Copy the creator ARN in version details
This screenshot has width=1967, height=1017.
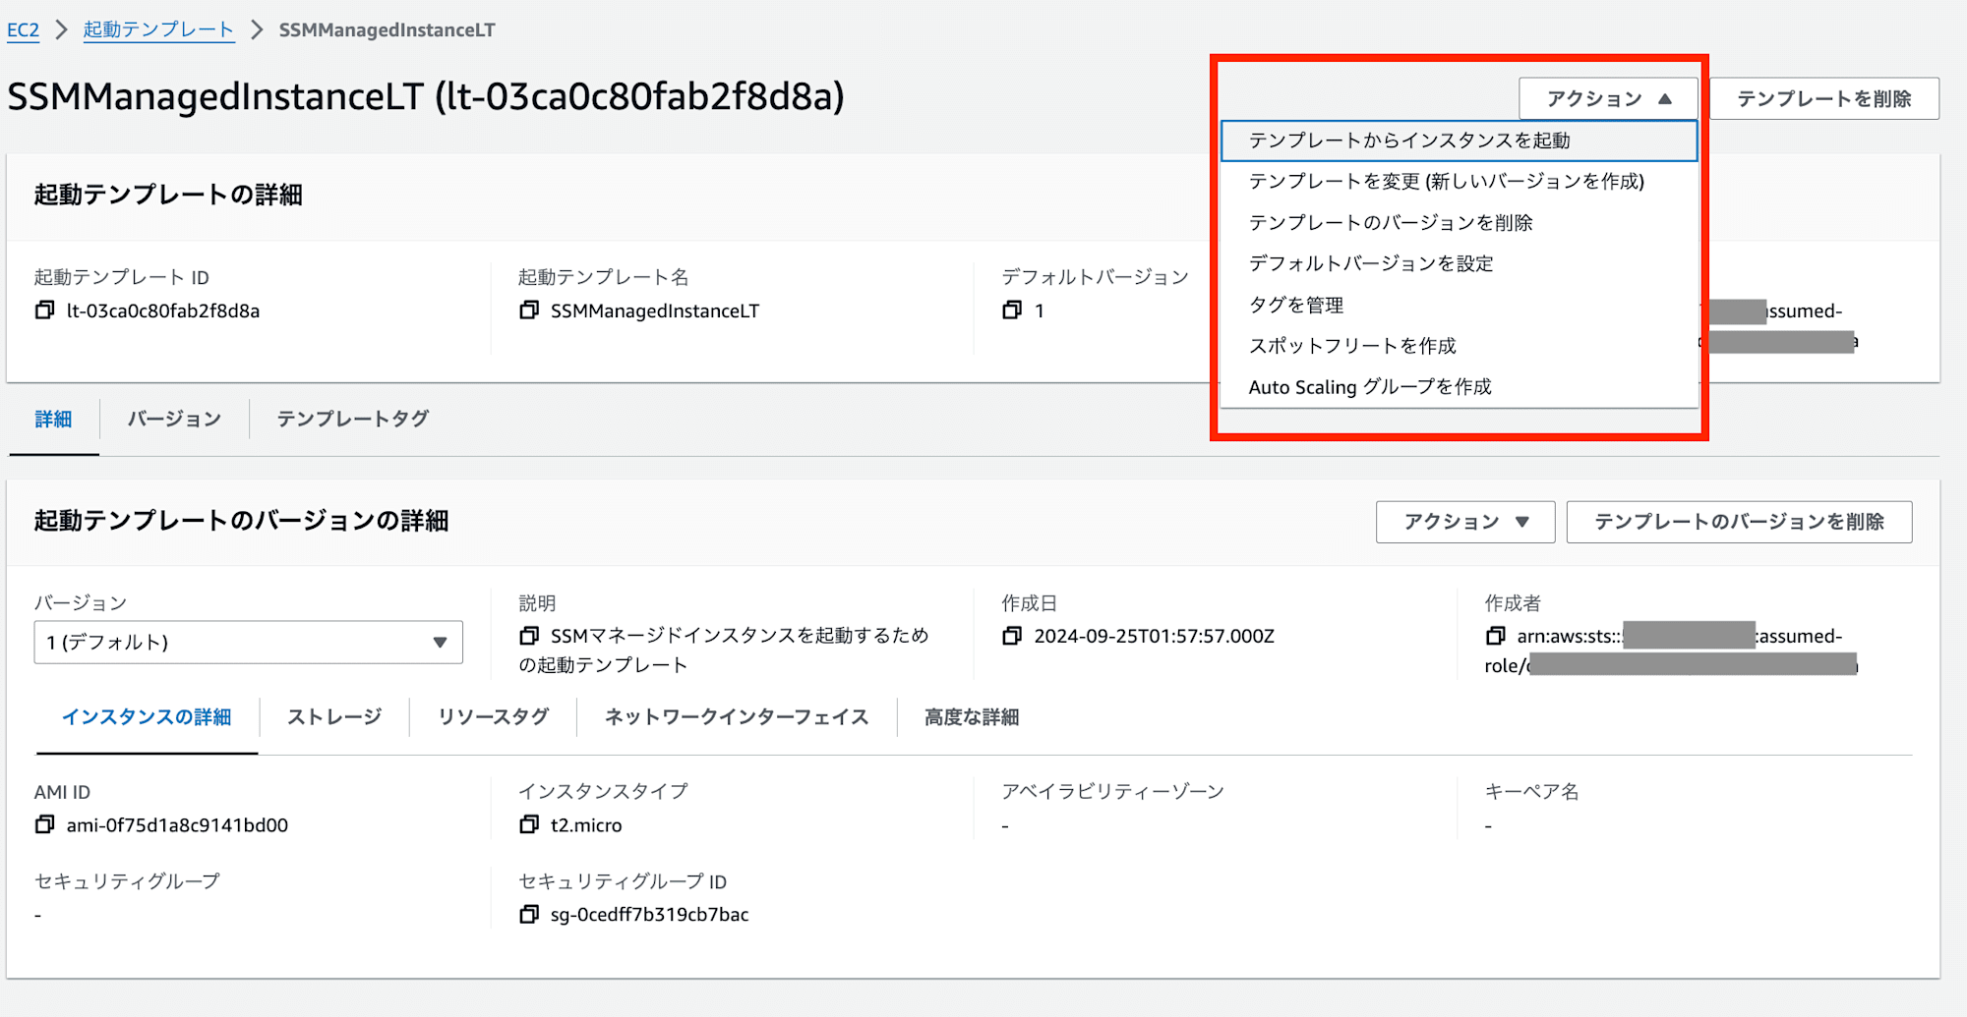pyautogui.click(x=1495, y=636)
